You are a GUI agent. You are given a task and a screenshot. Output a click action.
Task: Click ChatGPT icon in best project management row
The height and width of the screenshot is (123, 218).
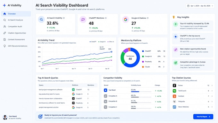[x=73, y=90]
